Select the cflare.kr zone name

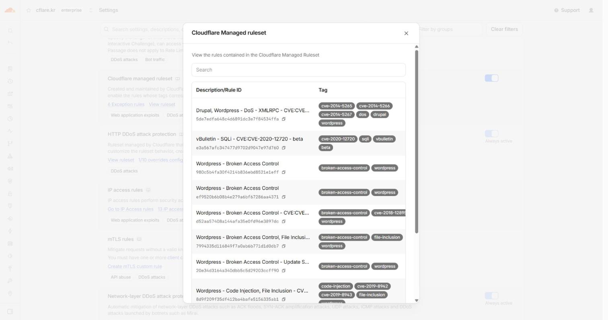click(45, 10)
